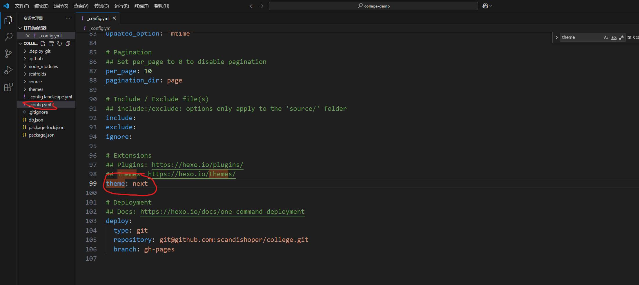The width and height of the screenshot is (639, 285).
Task: Open the Extensions view
Action: pyautogui.click(x=8, y=87)
